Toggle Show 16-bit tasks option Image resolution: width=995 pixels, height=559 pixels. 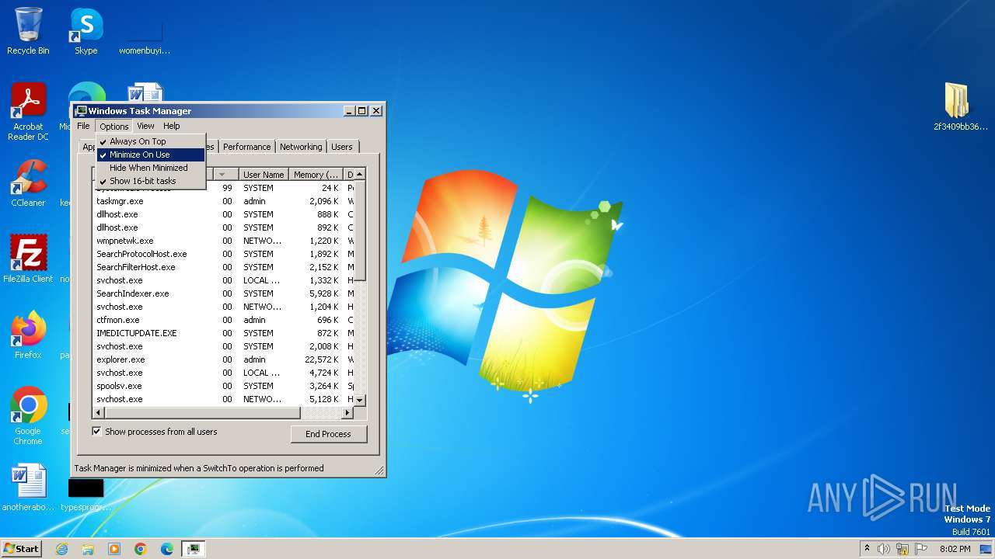click(x=151, y=181)
